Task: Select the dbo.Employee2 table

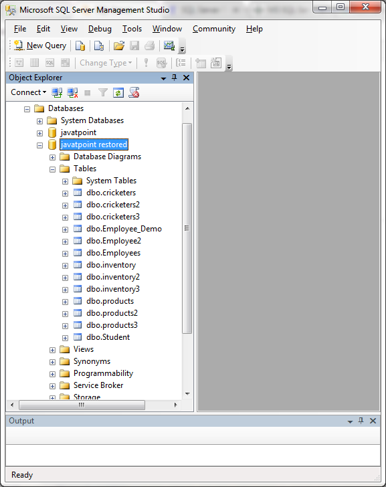Action: click(114, 241)
